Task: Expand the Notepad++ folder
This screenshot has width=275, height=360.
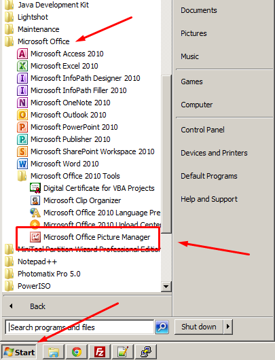Action: (x=37, y=262)
